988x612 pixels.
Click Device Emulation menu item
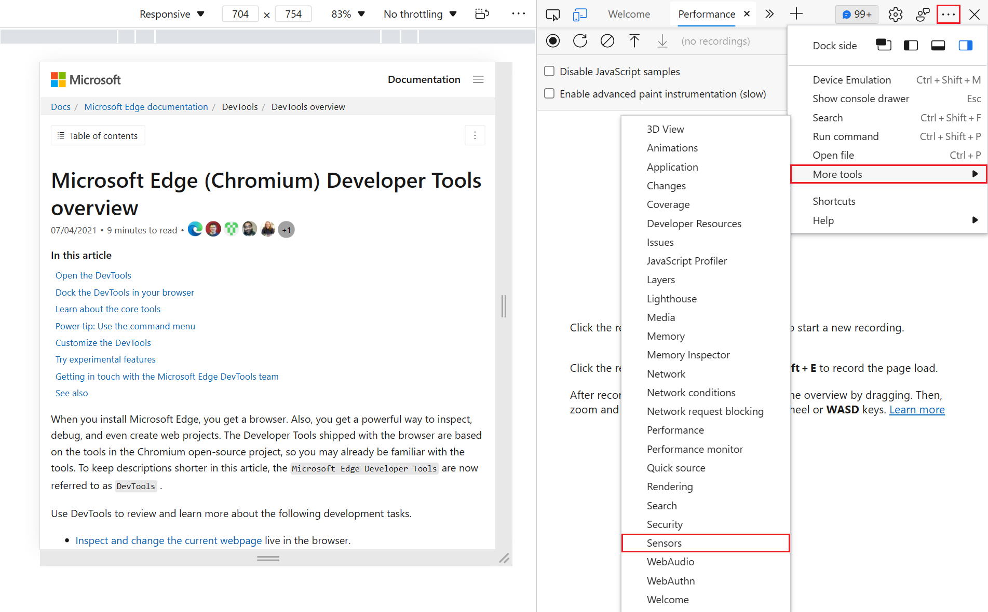click(x=888, y=80)
